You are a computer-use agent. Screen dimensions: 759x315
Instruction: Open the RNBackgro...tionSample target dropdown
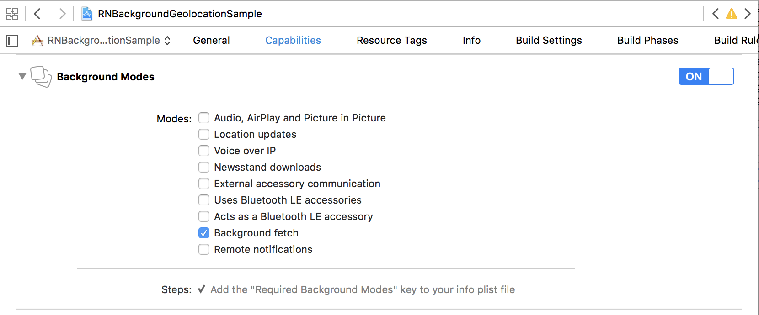[x=101, y=41]
